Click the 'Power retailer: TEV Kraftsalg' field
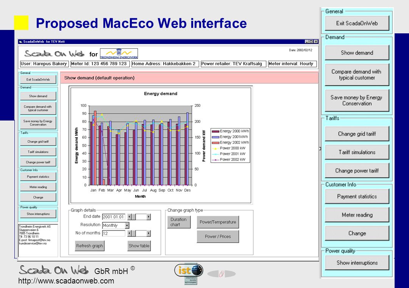This screenshot has height=288, width=409. [x=233, y=64]
